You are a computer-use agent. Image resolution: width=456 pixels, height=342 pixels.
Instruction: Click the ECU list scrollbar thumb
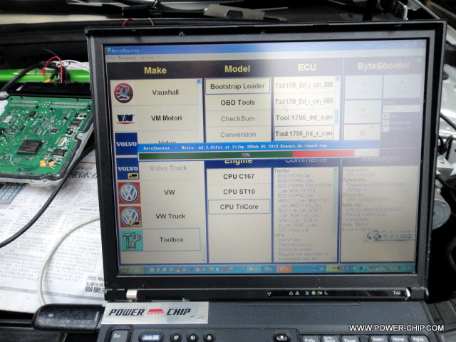point(337,117)
